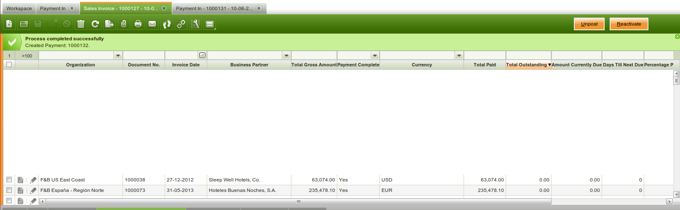Edit invoice 1000073 row with pencil
Image resolution: width=680 pixels, height=210 pixels.
pyautogui.click(x=33, y=190)
